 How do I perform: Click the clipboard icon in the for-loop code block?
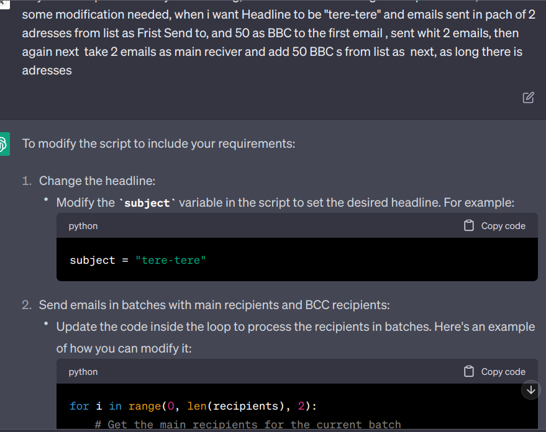pyautogui.click(x=470, y=372)
